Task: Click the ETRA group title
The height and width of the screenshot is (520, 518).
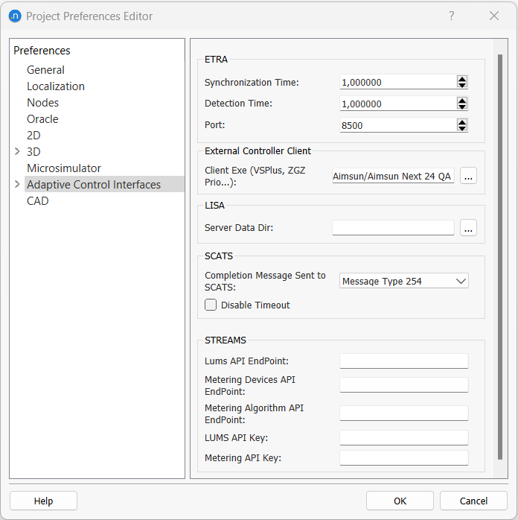Action: pos(216,60)
